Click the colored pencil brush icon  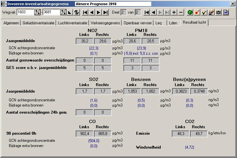pyautogui.click(x=211, y=12)
